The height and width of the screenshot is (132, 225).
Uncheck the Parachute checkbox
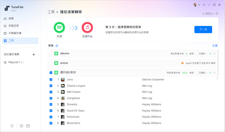pyautogui.click(x=51, y=117)
